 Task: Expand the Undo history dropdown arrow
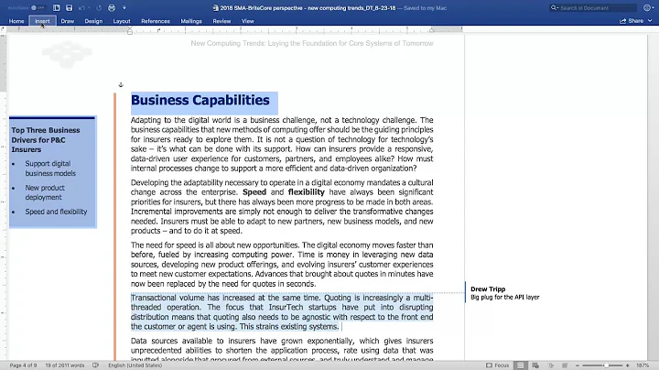(89, 8)
